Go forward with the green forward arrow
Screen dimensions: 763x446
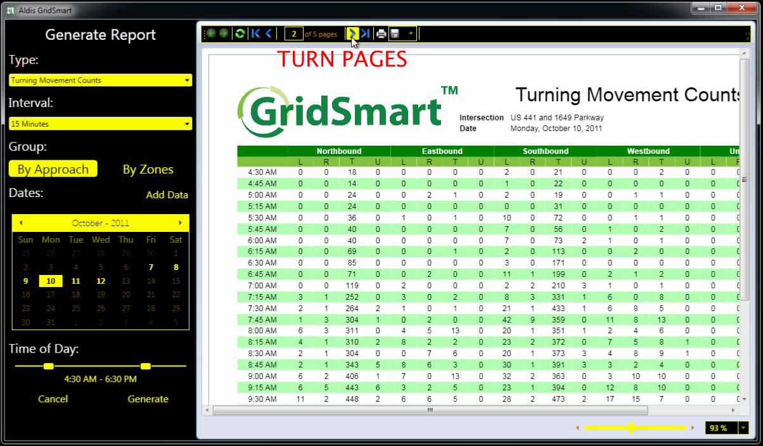click(224, 34)
